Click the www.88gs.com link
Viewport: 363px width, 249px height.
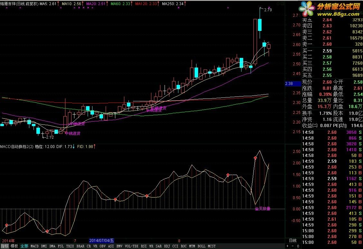pyautogui.click(x=338, y=14)
